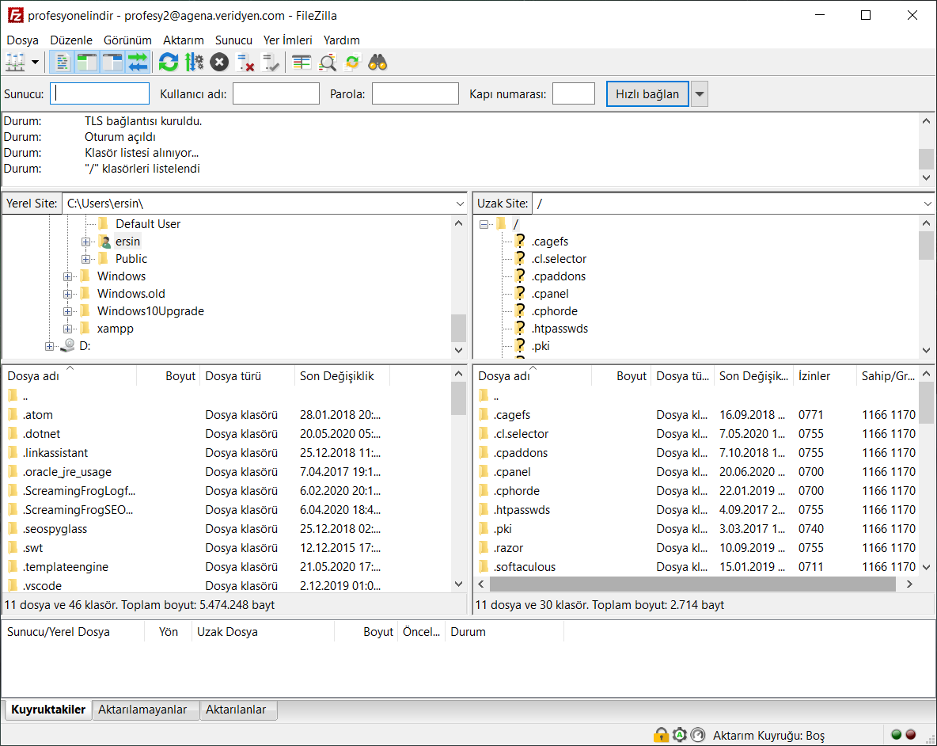The height and width of the screenshot is (746, 937).
Task: Select Default User in local tree
Action: (x=148, y=224)
